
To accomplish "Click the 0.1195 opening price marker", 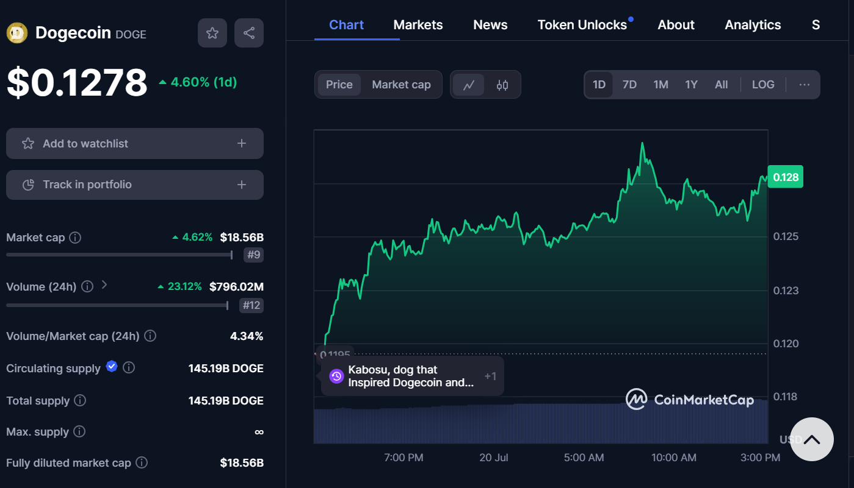I will [335, 354].
